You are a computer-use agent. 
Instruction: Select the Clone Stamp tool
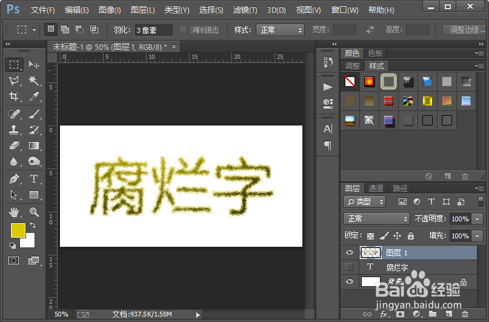tap(14, 130)
